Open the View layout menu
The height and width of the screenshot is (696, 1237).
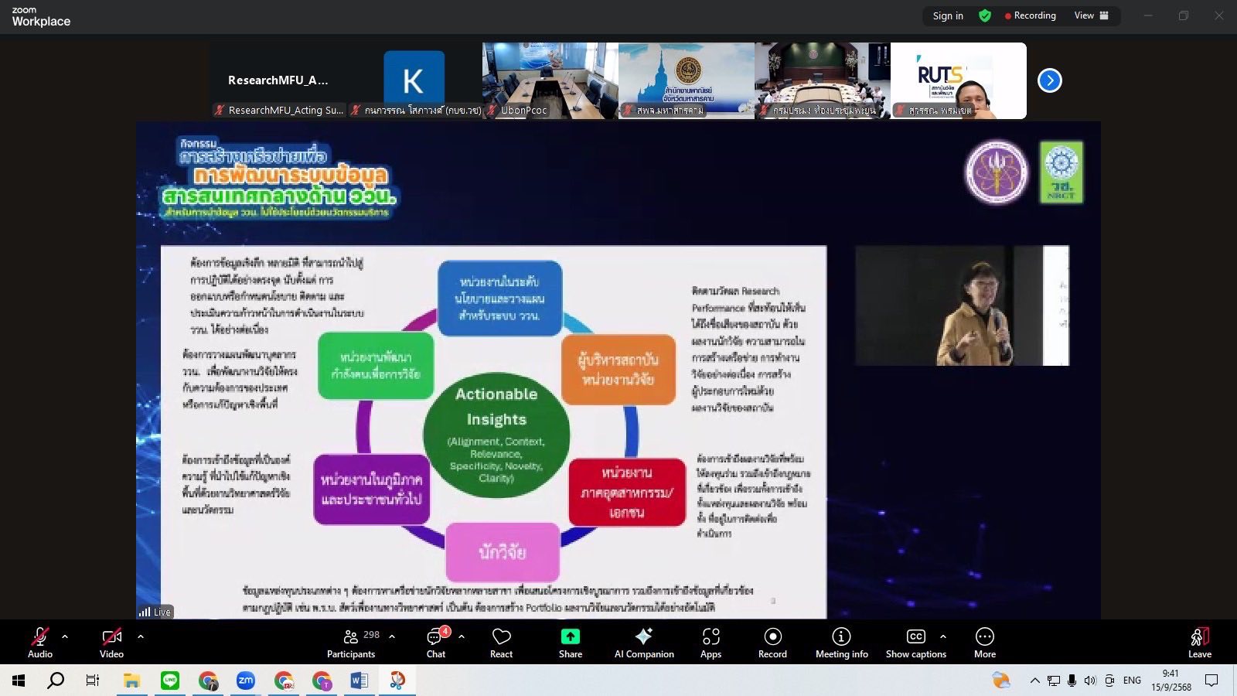(x=1091, y=15)
